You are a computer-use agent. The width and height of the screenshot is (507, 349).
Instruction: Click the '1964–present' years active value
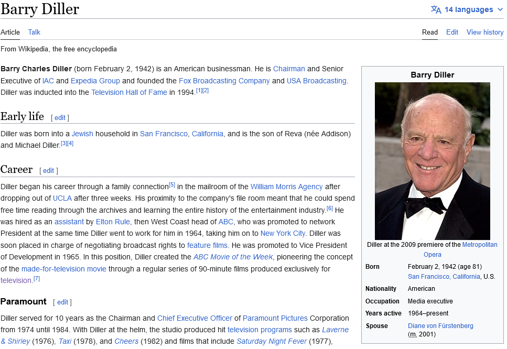[428, 313]
